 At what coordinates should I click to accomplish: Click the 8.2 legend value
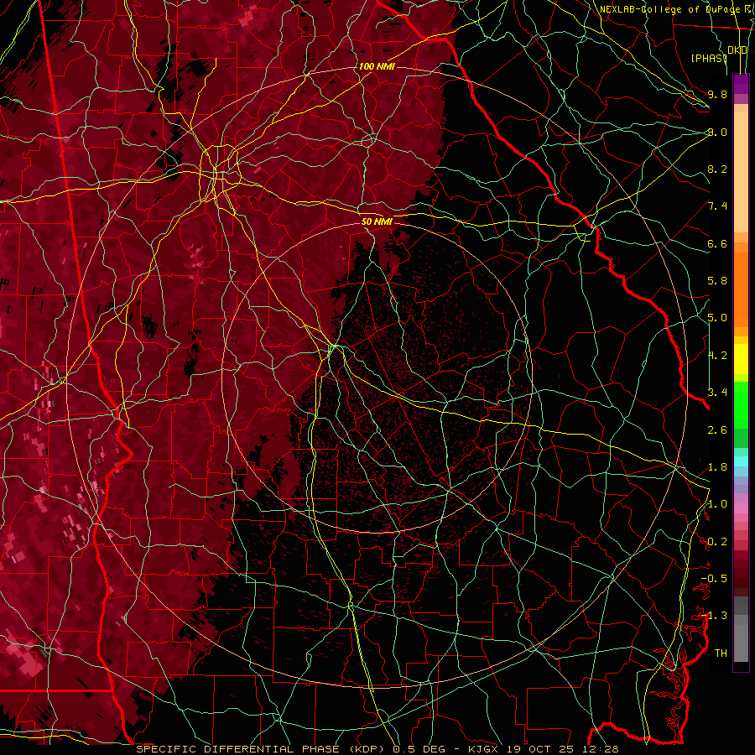[x=717, y=169]
